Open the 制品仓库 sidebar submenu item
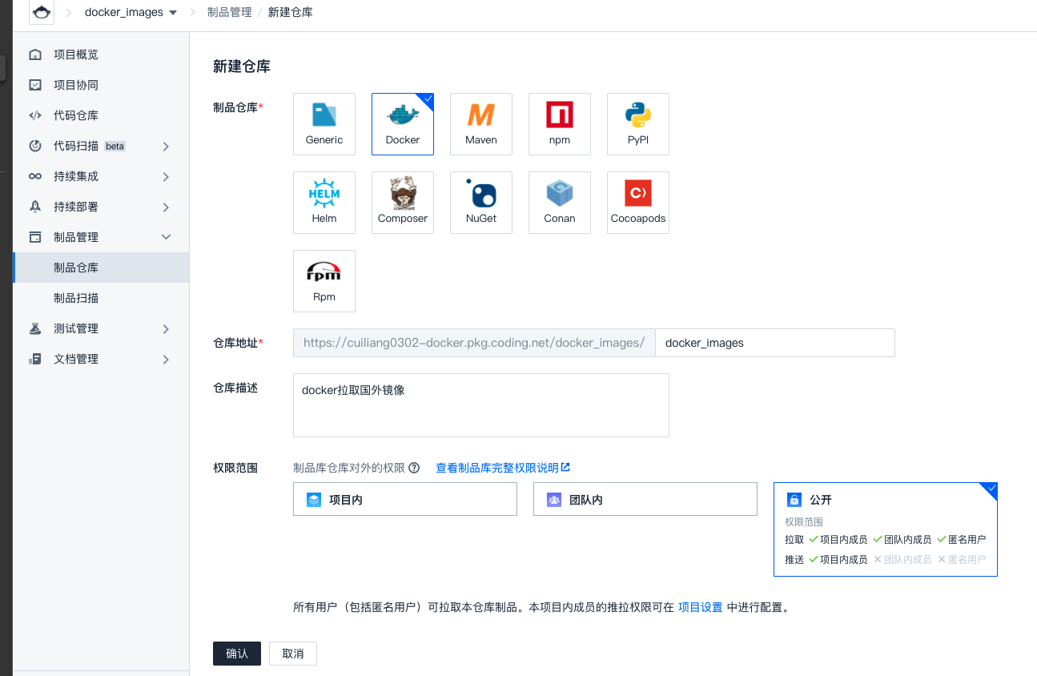The image size is (1037, 676). point(101,268)
